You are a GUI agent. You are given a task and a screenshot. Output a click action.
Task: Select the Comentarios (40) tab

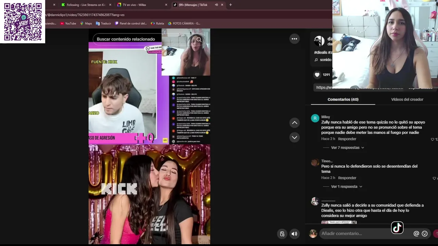[x=343, y=99]
